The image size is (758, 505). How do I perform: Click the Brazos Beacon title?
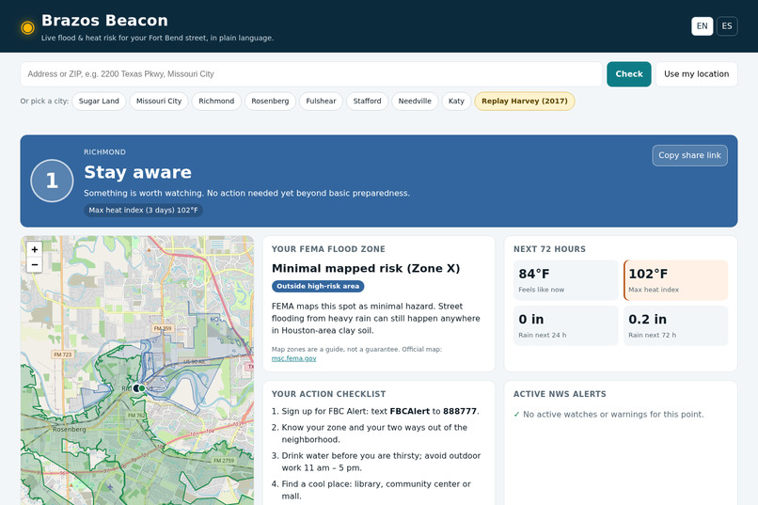(105, 21)
